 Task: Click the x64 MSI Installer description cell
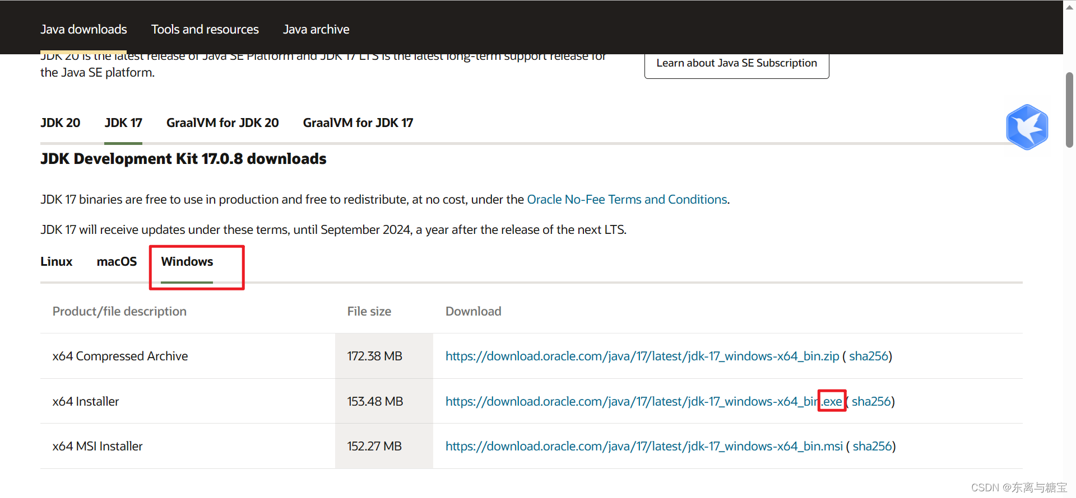point(98,446)
